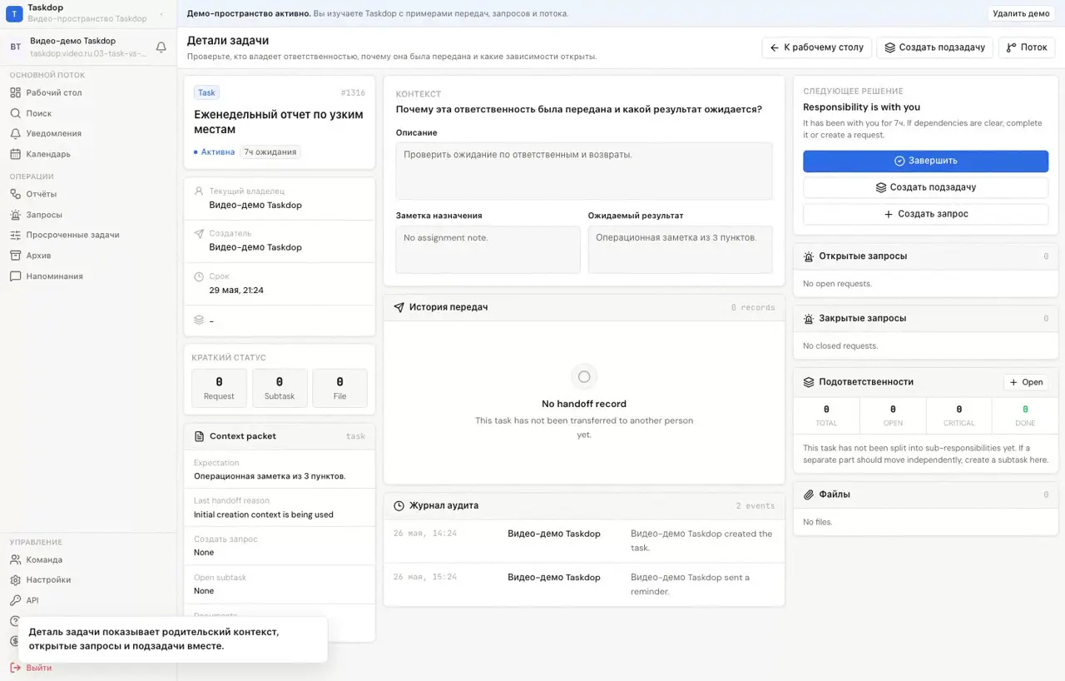Click the Responsibility is with you heading
The height and width of the screenshot is (681, 1065).
[861, 107]
